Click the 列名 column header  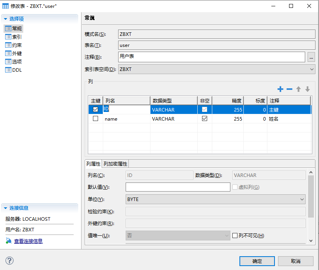click(126, 101)
